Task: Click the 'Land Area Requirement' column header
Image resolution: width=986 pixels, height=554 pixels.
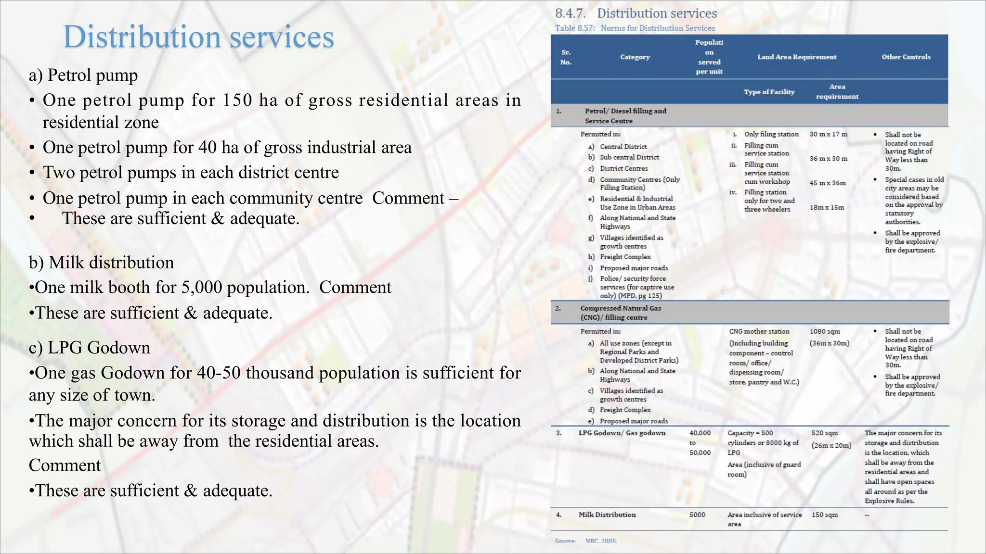Action: [797, 57]
